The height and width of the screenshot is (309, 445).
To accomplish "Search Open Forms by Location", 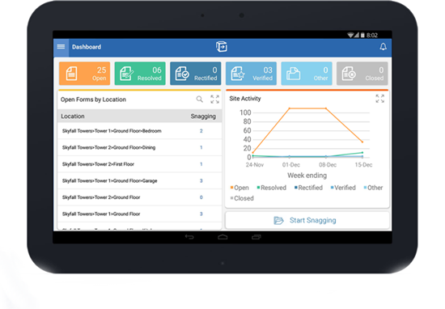I will pos(200,99).
